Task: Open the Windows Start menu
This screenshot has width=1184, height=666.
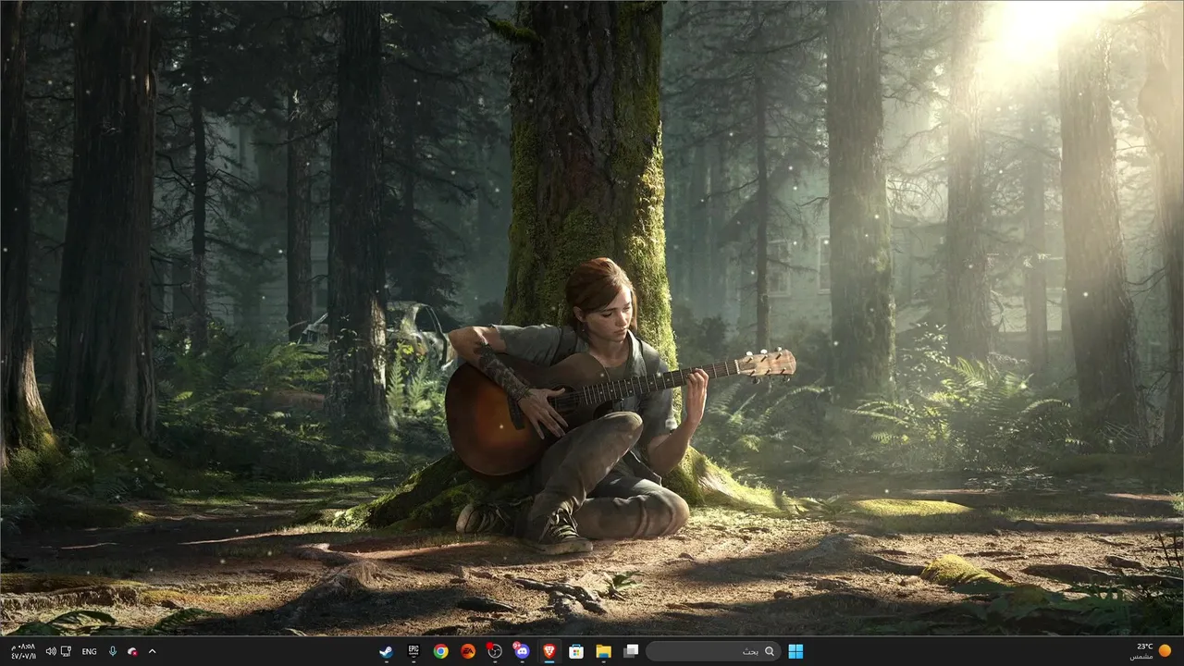Action: pyautogui.click(x=795, y=651)
